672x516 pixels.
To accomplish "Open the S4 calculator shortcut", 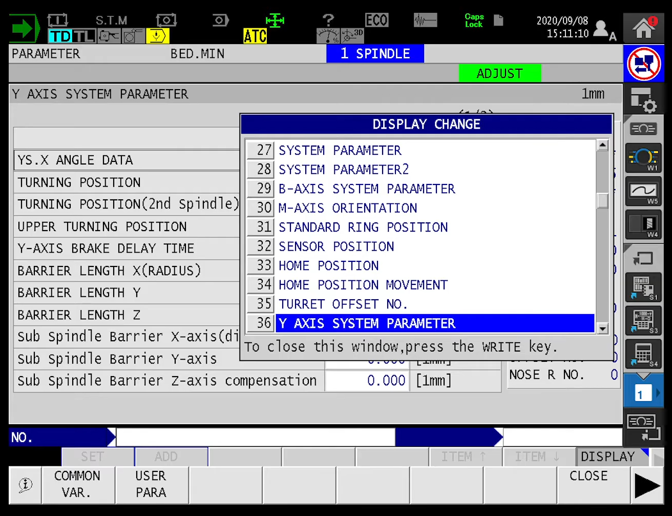I will click(643, 354).
